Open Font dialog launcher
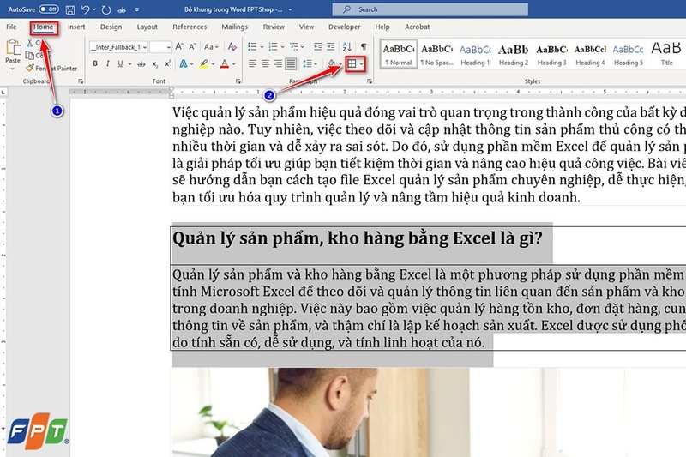This screenshot has width=686, height=457. (238, 81)
